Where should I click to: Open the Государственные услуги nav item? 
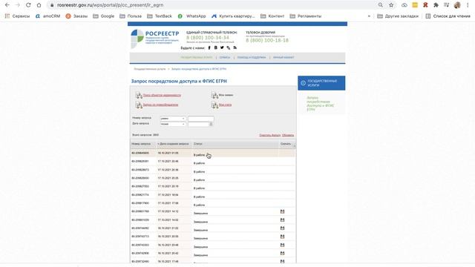(x=196, y=57)
